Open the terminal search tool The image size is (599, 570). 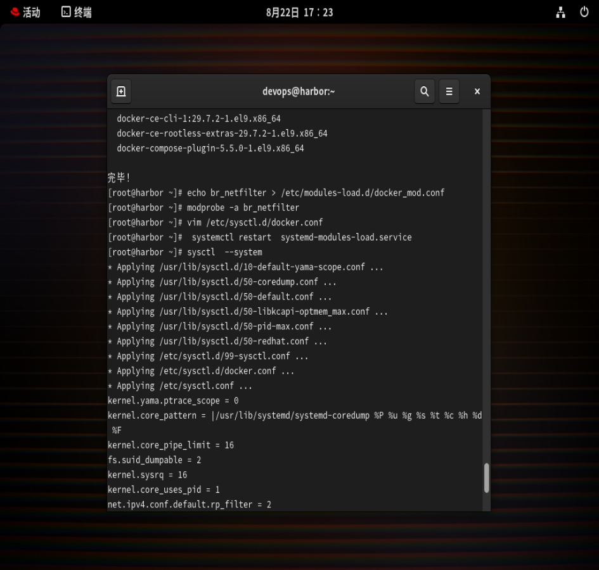tap(425, 92)
